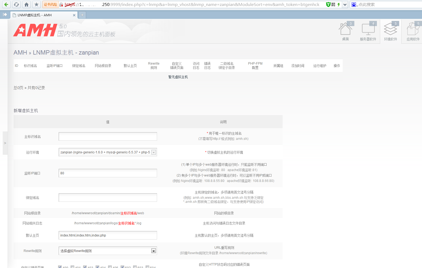Switch to the LNMP虚拟主机 - AMH tab
Viewport: 422px width, 268px height.
tap(44, 15)
